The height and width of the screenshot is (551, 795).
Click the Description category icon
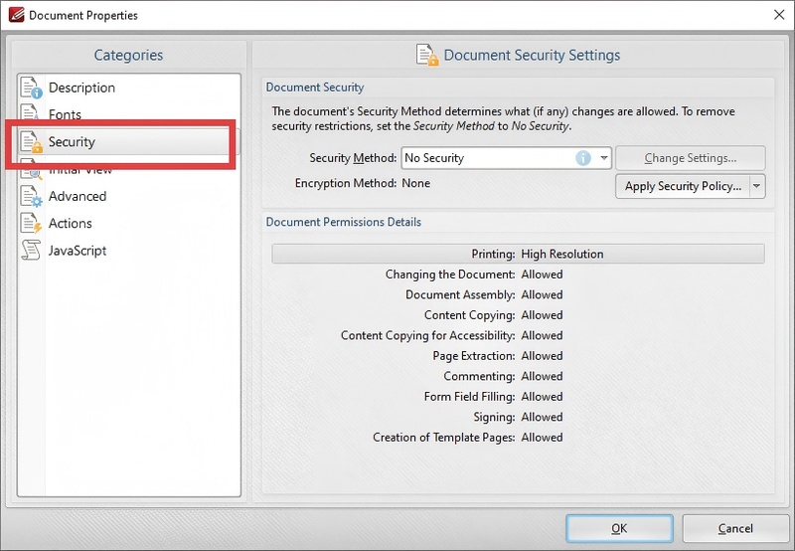[31, 89]
